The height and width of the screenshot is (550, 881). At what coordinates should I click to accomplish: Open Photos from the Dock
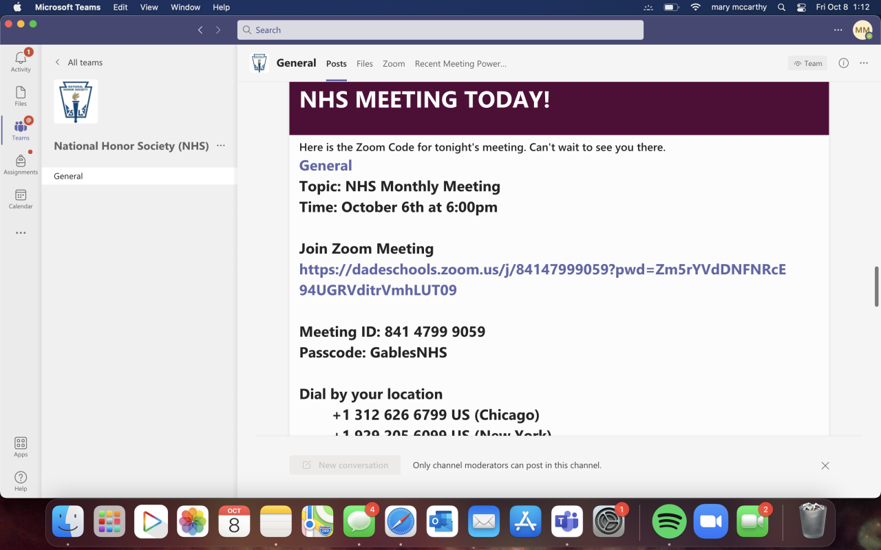point(193,522)
